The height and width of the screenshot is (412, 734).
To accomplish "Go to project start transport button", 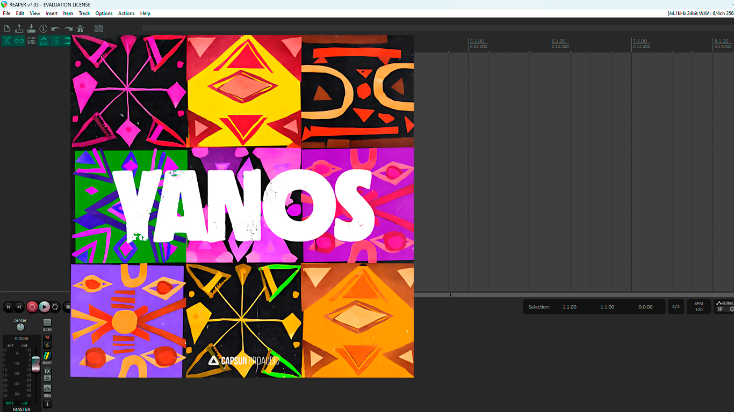I will [x=8, y=307].
